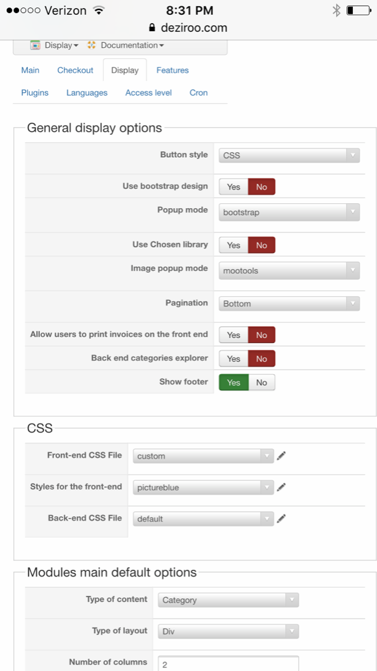377x671 pixels.
Task: Open the Button style dropdown
Action: (289, 155)
